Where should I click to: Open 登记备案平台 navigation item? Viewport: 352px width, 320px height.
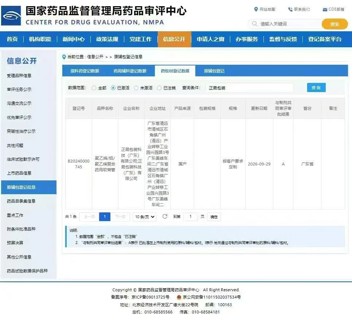tap(325, 39)
